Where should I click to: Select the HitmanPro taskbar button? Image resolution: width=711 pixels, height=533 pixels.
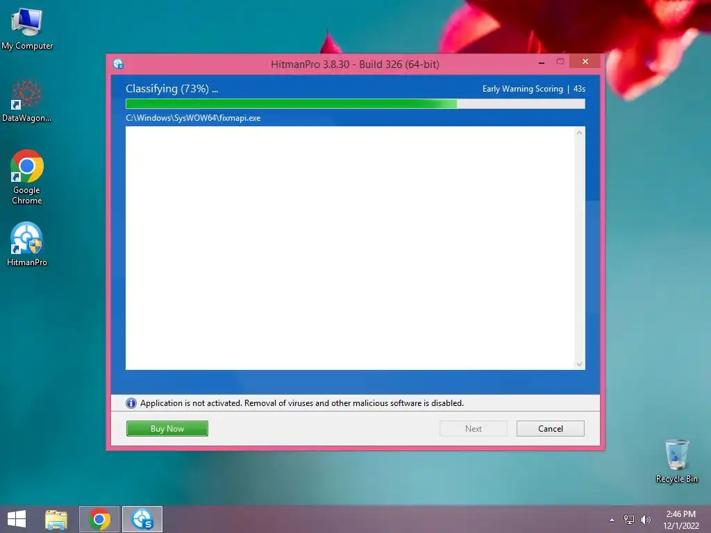(x=142, y=519)
